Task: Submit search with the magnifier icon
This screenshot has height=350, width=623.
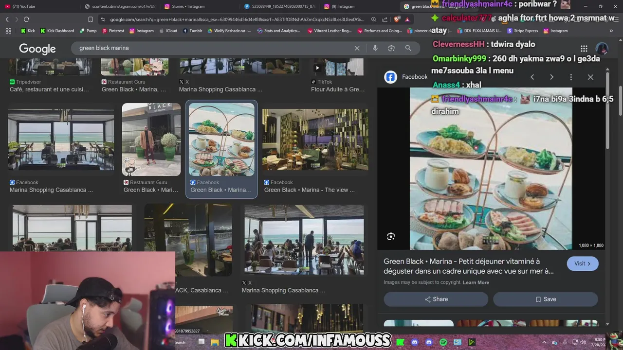Action: (x=408, y=48)
